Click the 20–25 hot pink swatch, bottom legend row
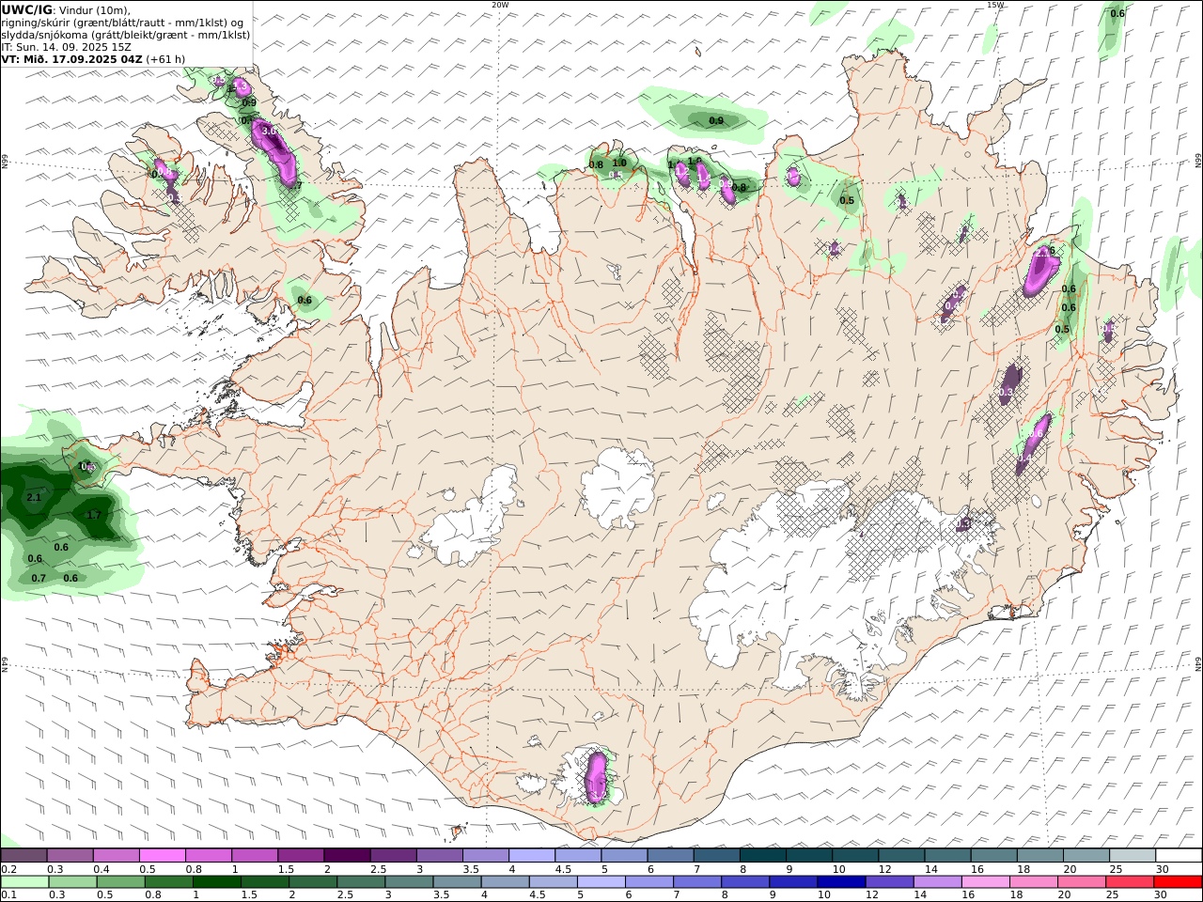Image resolution: width=1203 pixels, height=902 pixels. tap(1082, 882)
